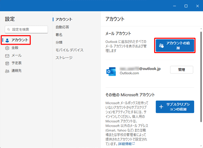Viewport: 203px width, 148px height.
Task: Click the その他の Microsoft アカウント heading
Action: click(x=130, y=95)
